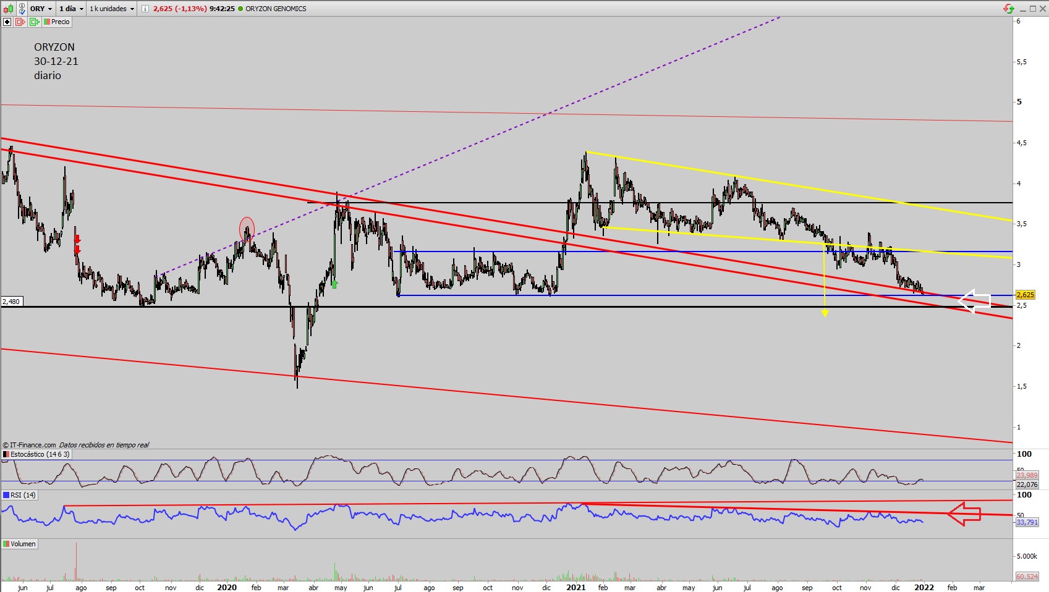Viewport: 1049px width, 592px height.
Task: Open the Estocástico (14 6 3) indicator label
Action: tap(36, 454)
